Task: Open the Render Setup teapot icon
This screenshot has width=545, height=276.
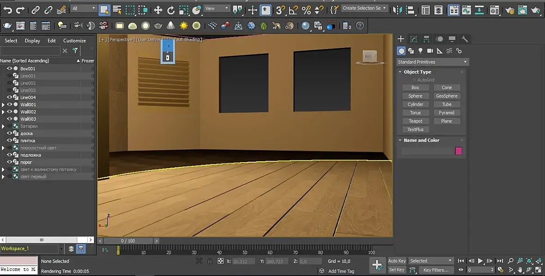Action: point(509,10)
